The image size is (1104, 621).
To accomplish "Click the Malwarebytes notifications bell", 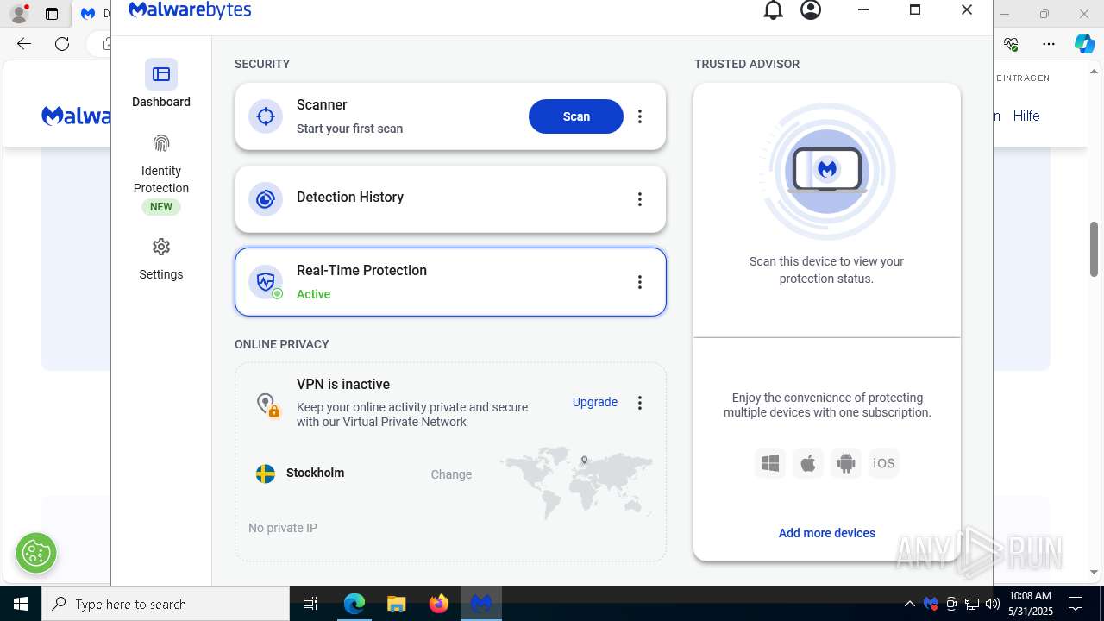I will (x=774, y=10).
